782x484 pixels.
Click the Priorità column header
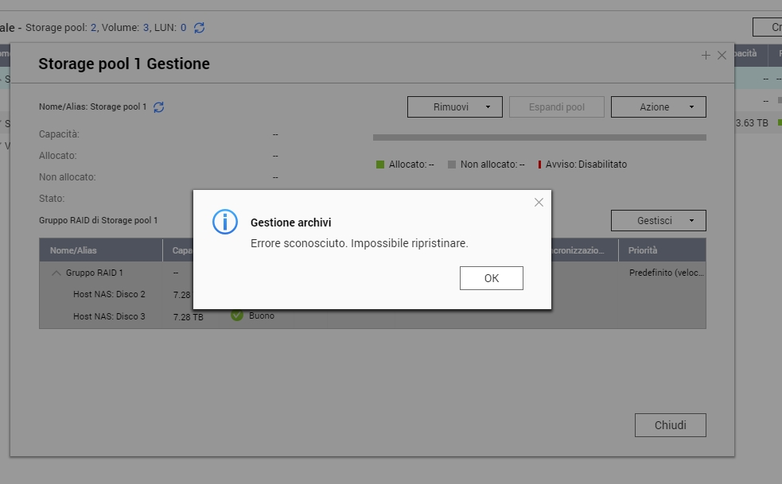point(643,250)
